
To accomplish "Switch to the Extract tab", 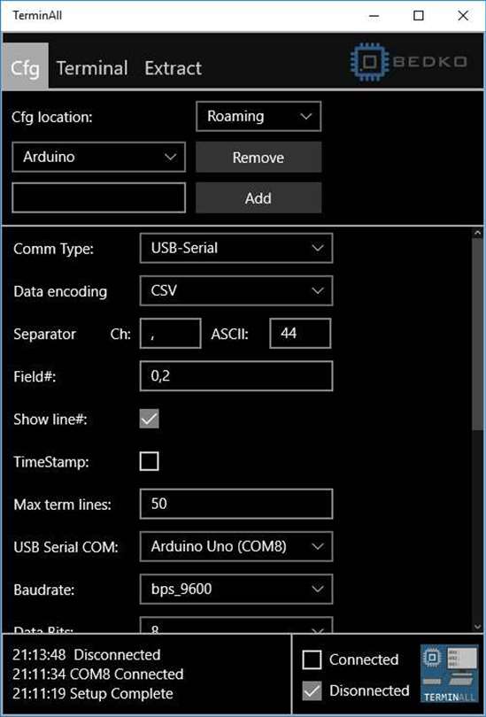I will tap(173, 68).
